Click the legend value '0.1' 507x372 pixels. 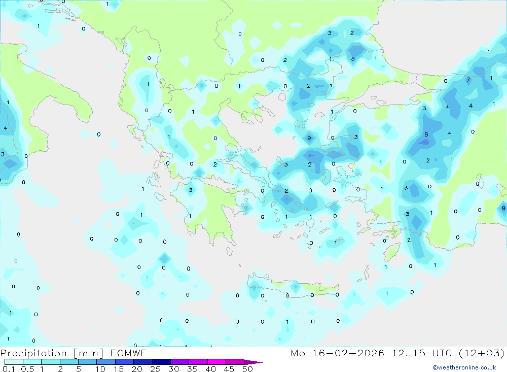9,369
